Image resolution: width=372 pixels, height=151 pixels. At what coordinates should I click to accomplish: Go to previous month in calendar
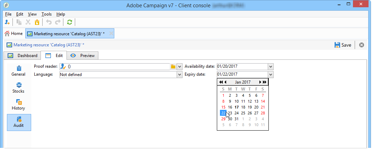pyautogui.click(x=225, y=82)
